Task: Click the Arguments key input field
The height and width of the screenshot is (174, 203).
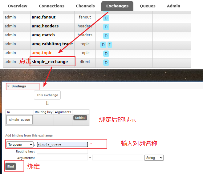Action: coord(63,158)
